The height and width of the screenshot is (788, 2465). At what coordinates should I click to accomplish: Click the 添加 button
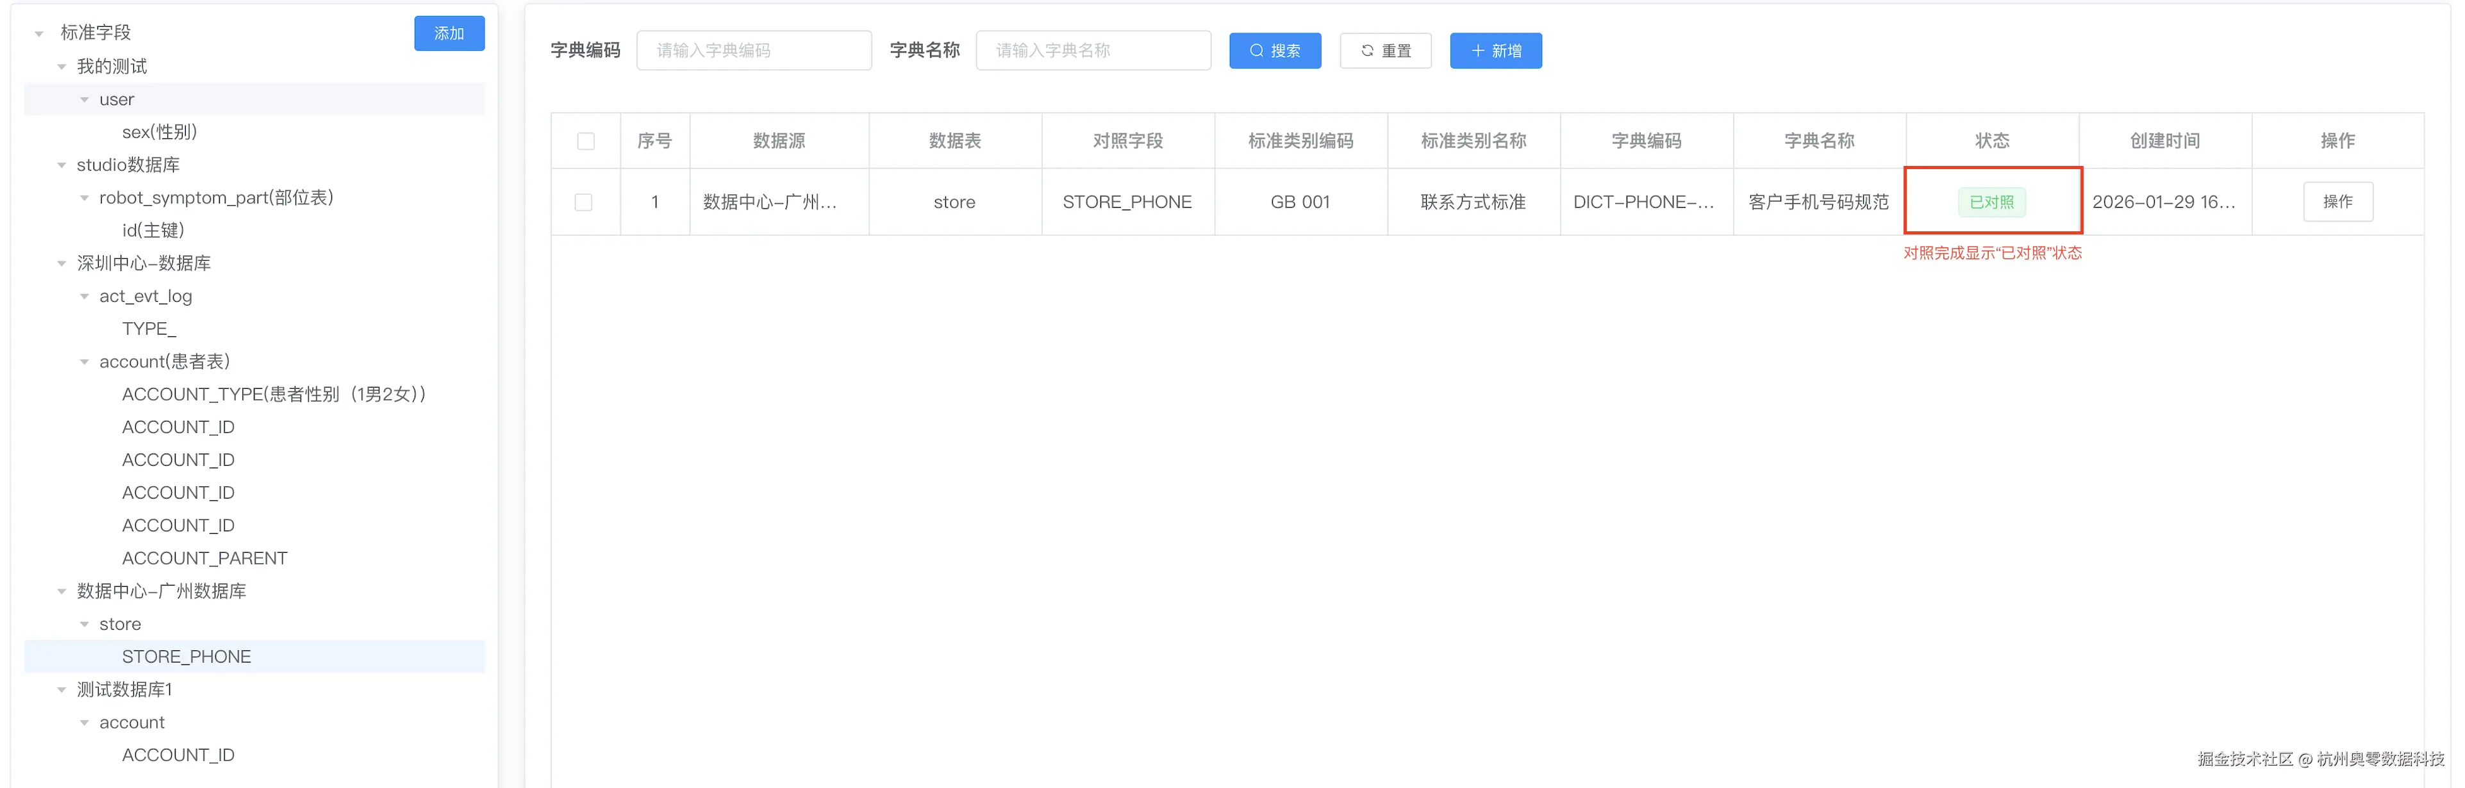point(449,33)
